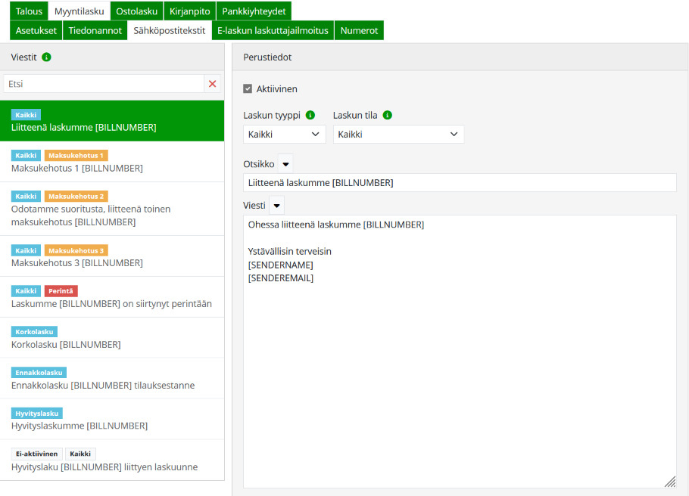
Task: Expand the Viesti variable dropdown arrow
Action: click(x=277, y=206)
